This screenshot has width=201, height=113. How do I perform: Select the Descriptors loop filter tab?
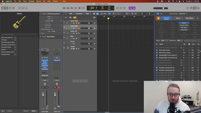[x=189, y=18]
